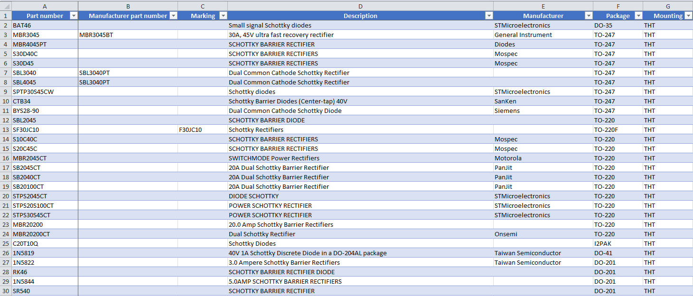Select the TO-220F package cell

618,129
